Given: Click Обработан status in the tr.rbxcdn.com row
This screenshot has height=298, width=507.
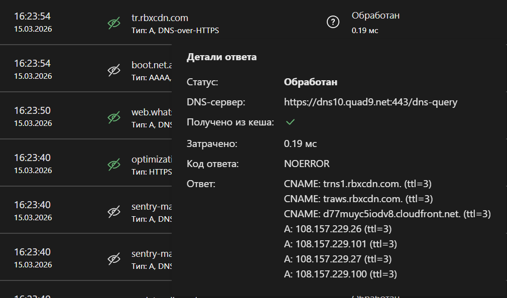Looking at the screenshot, I should coord(375,16).
